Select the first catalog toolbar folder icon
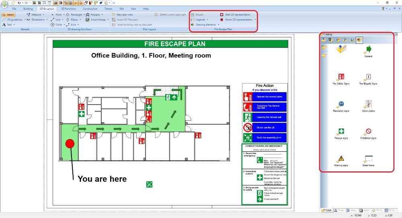This screenshot has width=402, height=218. (324, 40)
